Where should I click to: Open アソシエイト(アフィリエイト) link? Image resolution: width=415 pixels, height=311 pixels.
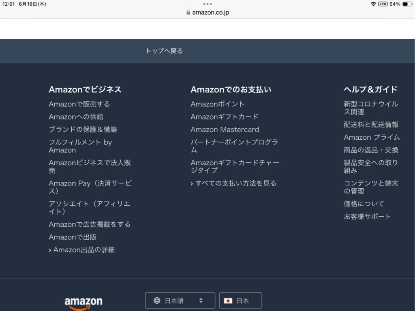pos(90,208)
